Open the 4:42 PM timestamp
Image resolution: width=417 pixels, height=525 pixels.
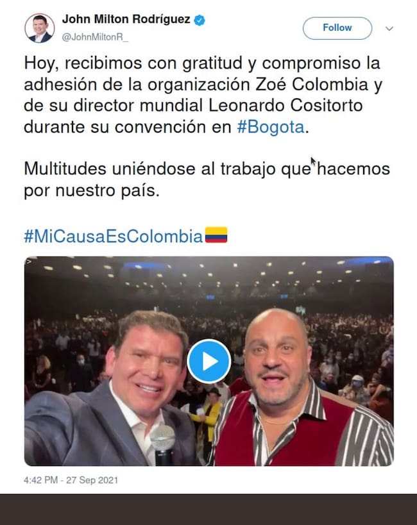pos(41,480)
